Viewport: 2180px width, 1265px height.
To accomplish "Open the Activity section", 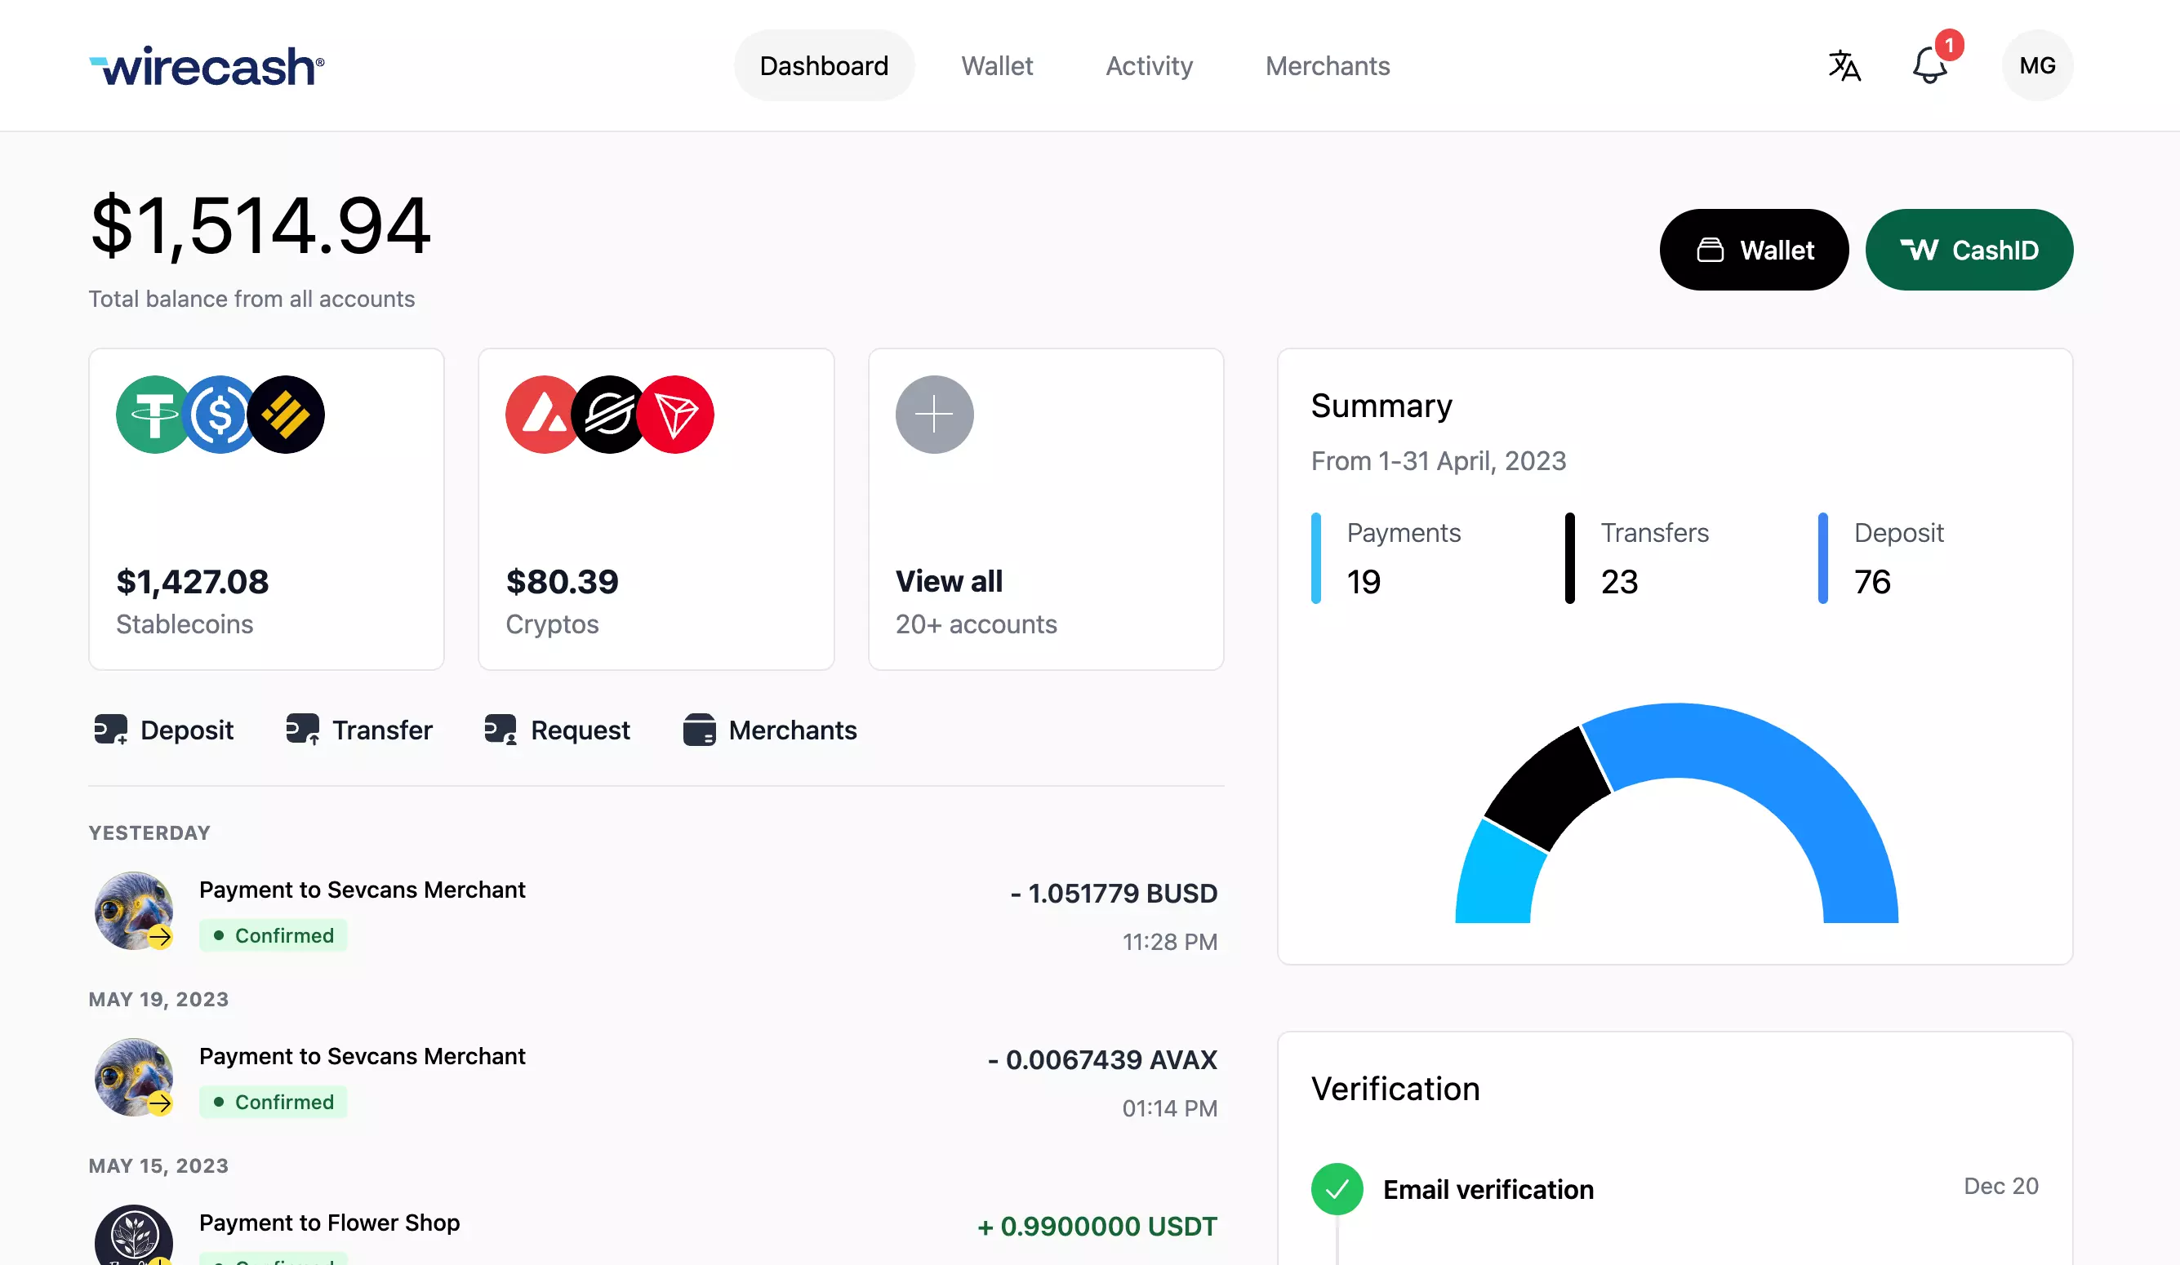I will 1149,64.
